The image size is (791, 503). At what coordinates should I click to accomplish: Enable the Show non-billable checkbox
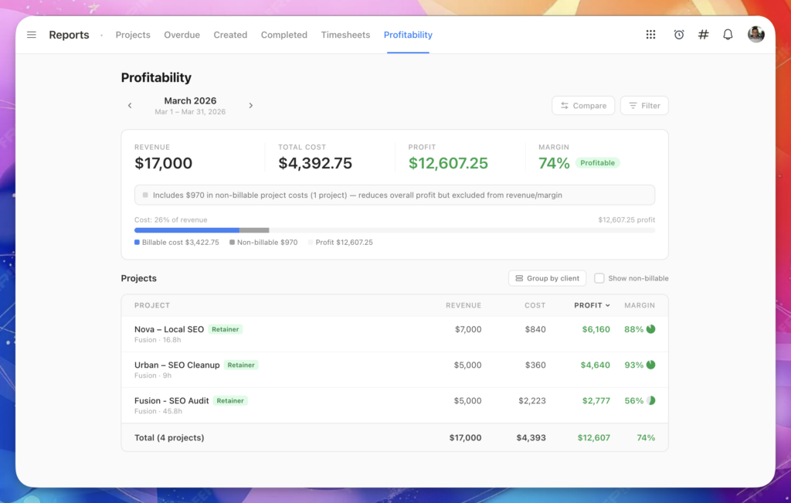[x=599, y=278]
